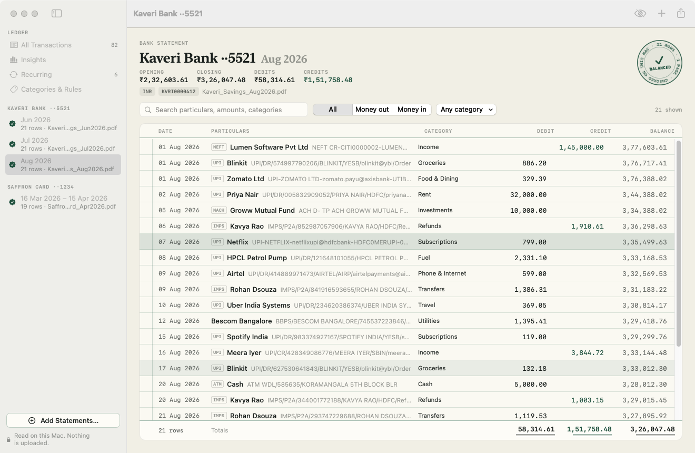Open Categories & Rules in the sidebar
The height and width of the screenshot is (453, 695).
[x=63, y=90]
